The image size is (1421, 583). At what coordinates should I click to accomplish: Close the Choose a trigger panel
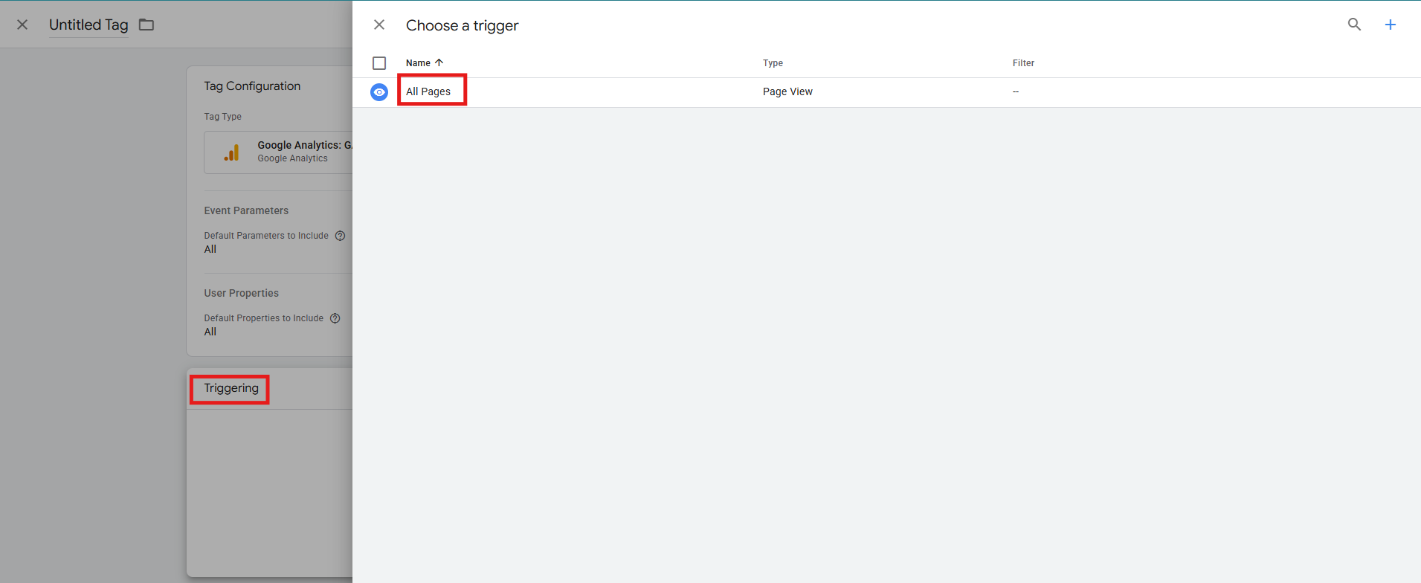[x=379, y=25]
